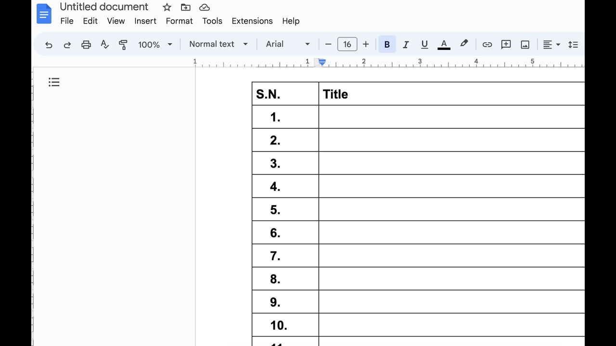This screenshot has height=346, width=616.
Task: Click the Untitled document title
Action: click(104, 7)
